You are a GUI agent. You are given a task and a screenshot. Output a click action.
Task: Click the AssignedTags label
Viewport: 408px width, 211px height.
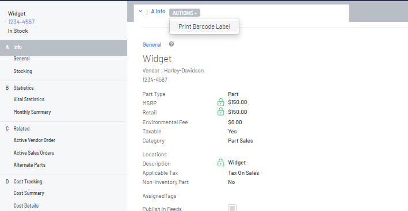click(x=159, y=196)
